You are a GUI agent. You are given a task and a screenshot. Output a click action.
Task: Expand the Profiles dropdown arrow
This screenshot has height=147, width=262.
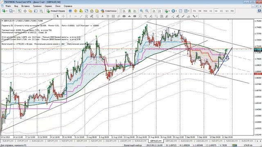14,11
